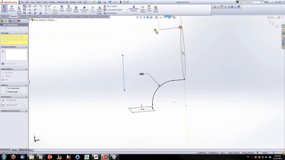Switch to the Features tab
This screenshot has width=285, height=160.
click(5, 16)
